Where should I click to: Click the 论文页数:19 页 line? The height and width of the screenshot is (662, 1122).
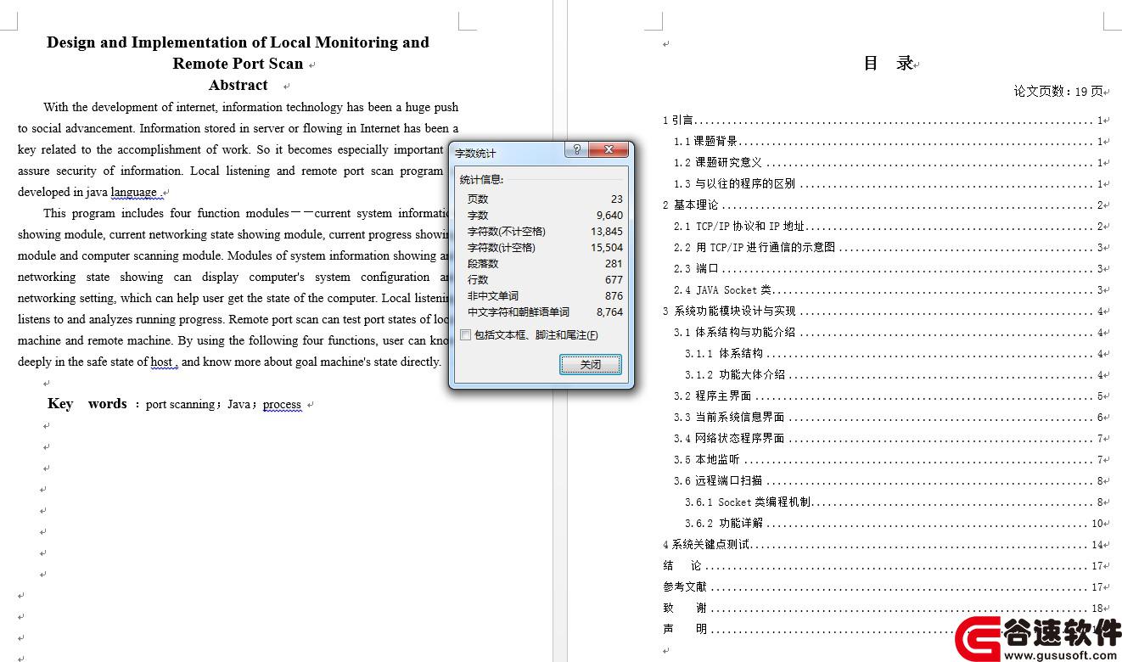click(x=1058, y=91)
